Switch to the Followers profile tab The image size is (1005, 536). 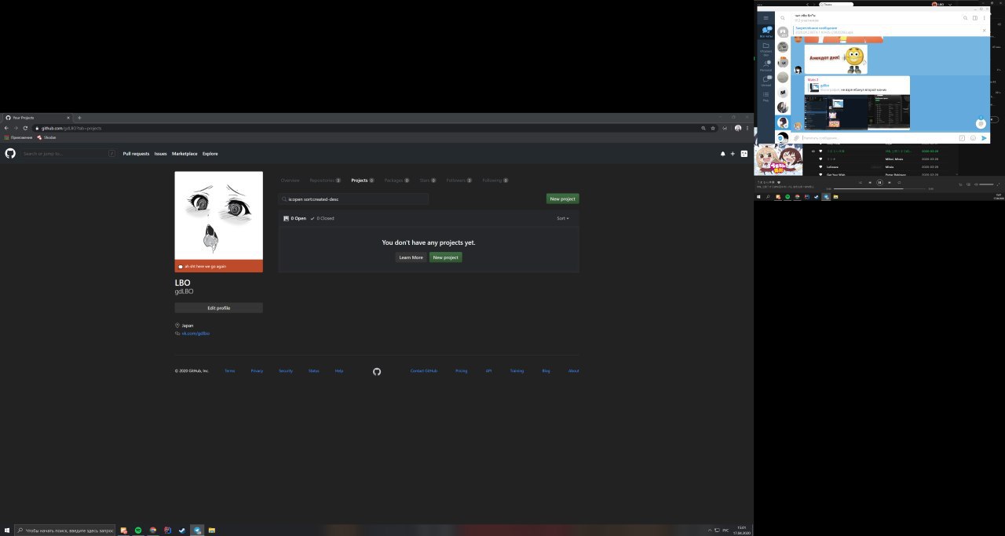click(459, 180)
